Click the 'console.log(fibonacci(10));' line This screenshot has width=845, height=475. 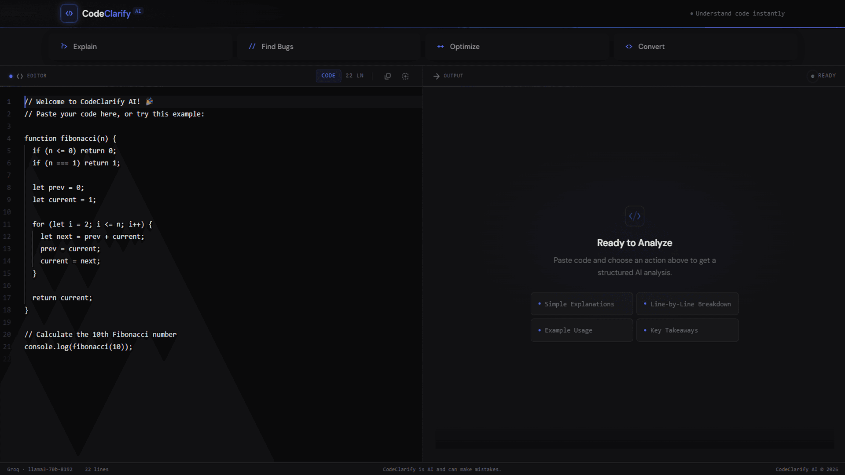click(78, 347)
